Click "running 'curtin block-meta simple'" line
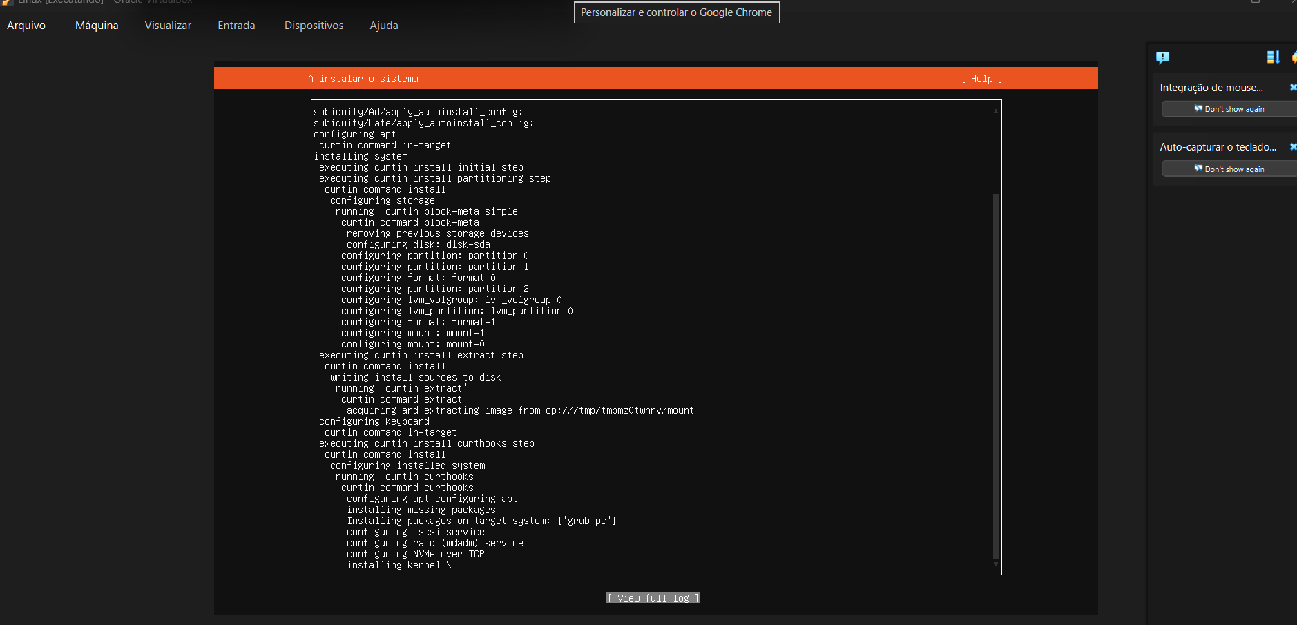Screen dimensions: 1297x625 (x=430, y=211)
